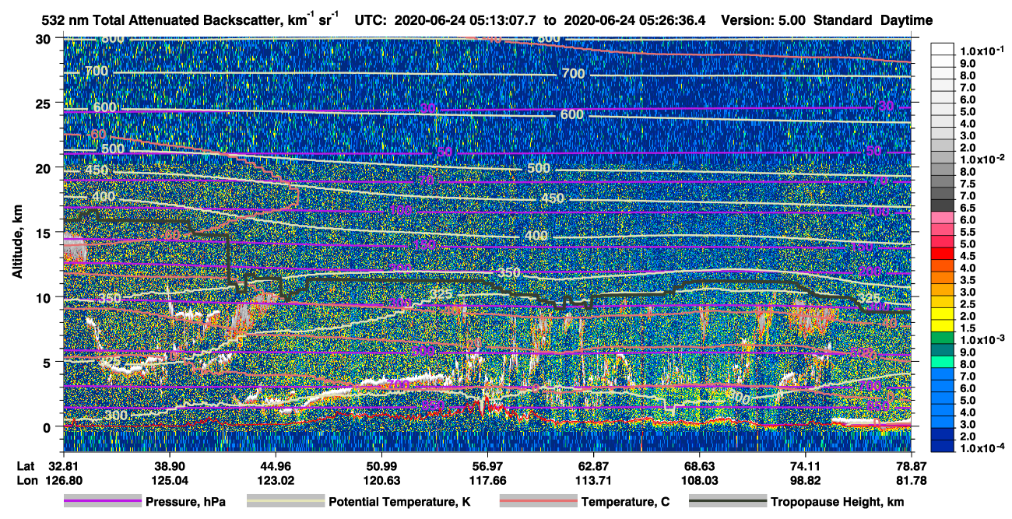Click the yellow-gray Potential Temperature legend line sample

tap(285, 502)
